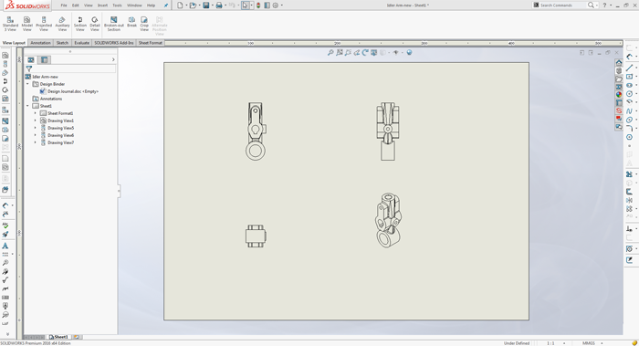Open the Tools menu
This screenshot has width=639, height=346.
pyautogui.click(x=117, y=5)
